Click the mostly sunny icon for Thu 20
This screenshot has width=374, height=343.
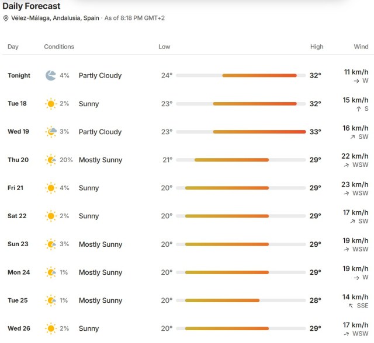pyautogui.click(x=51, y=160)
